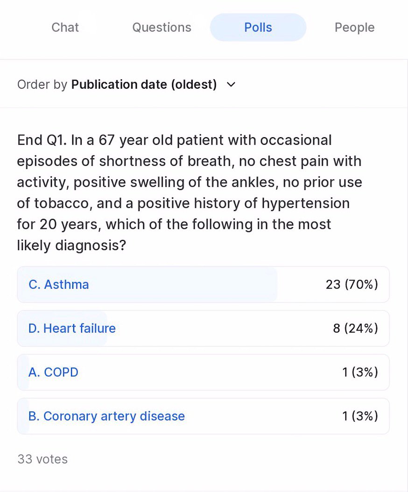Click the 1 (3%) Coronary artery disease count
Viewport: 408px width, 492px height.
point(360,416)
